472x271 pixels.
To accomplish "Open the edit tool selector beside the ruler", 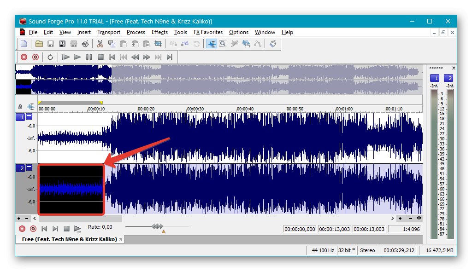I will (x=31, y=107).
